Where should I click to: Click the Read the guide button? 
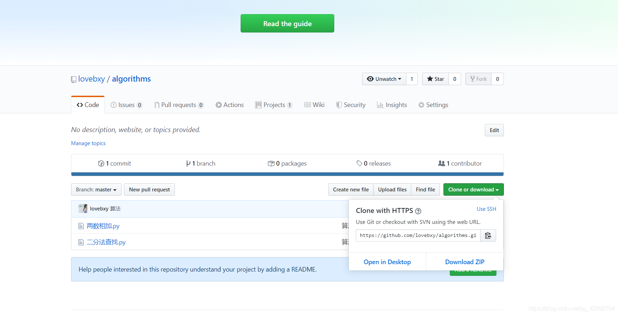(x=287, y=23)
